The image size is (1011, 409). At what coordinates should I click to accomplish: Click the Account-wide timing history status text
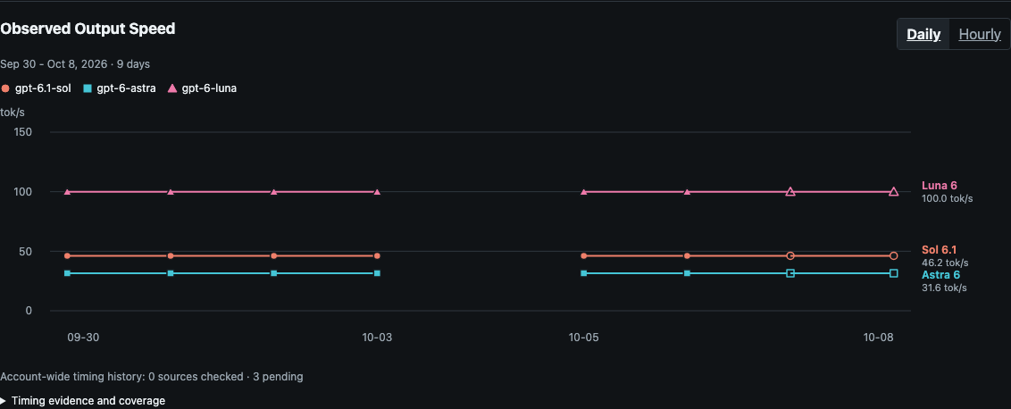[x=152, y=376]
